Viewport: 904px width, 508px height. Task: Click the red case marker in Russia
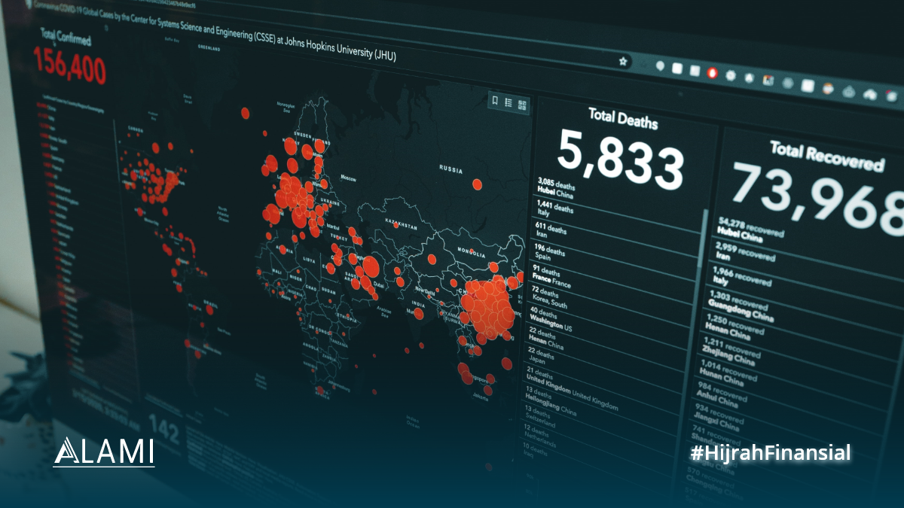(477, 184)
